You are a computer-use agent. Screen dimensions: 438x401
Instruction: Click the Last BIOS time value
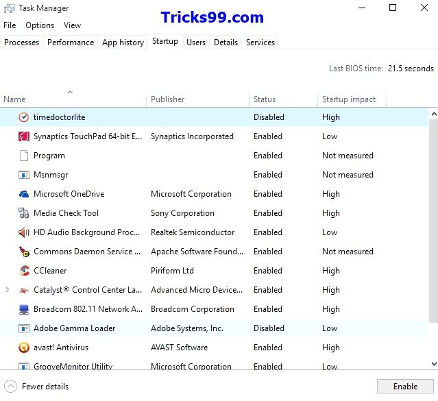[411, 69]
